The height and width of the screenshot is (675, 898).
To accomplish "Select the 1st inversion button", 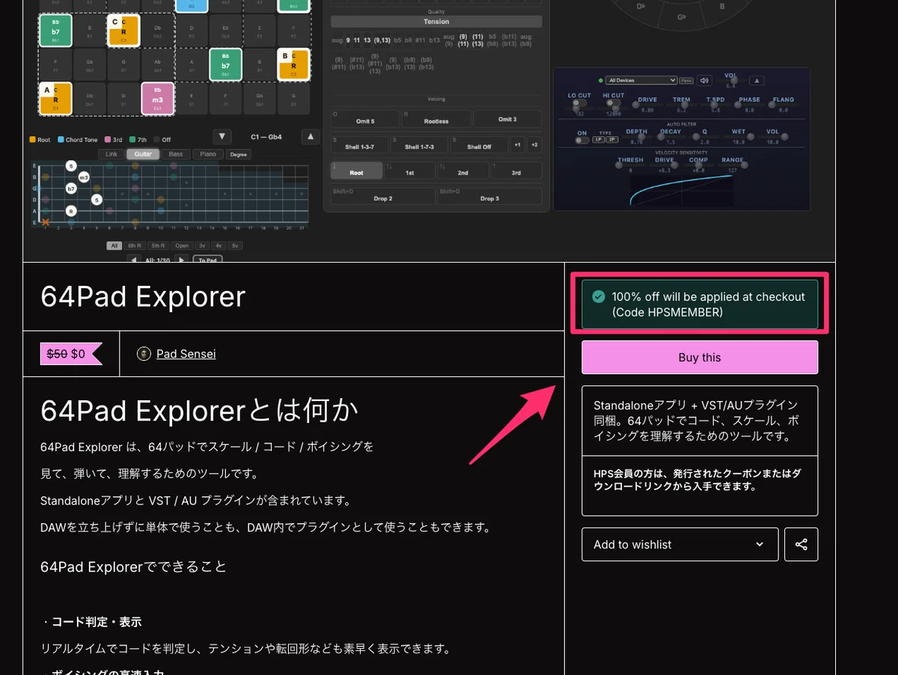I will point(410,171).
